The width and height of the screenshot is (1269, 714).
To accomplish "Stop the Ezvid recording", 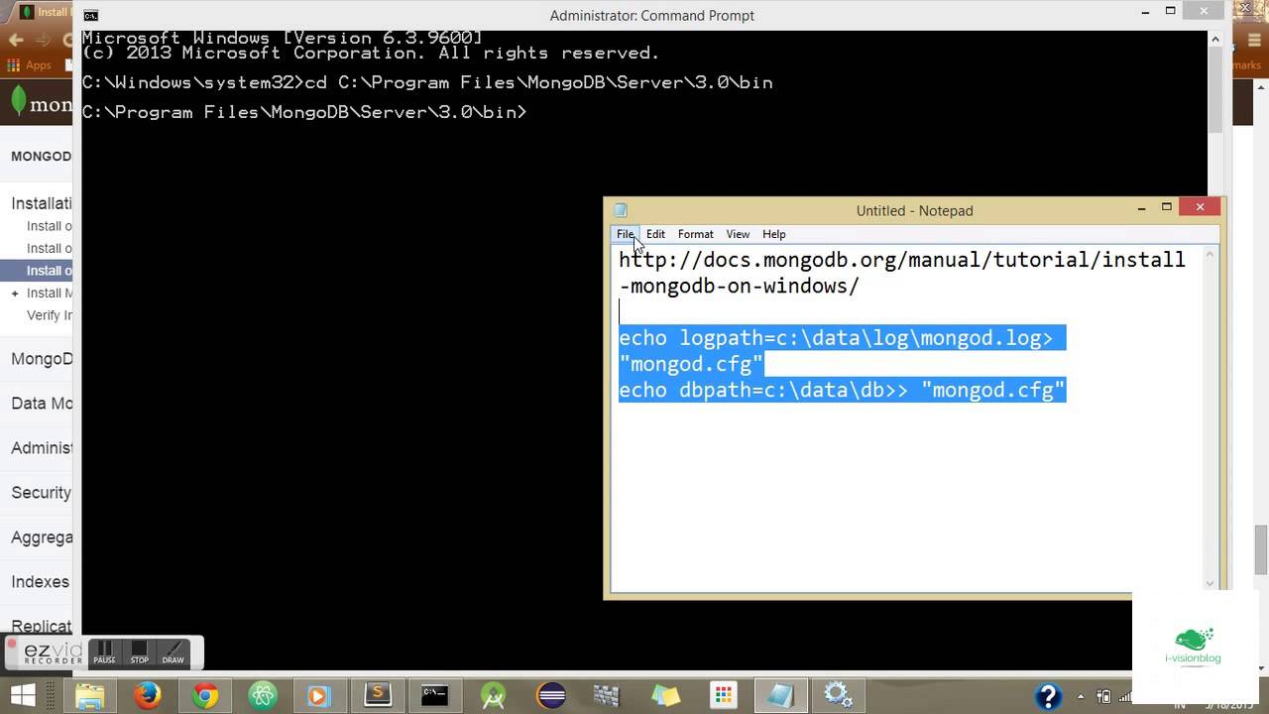I will coord(140,653).
